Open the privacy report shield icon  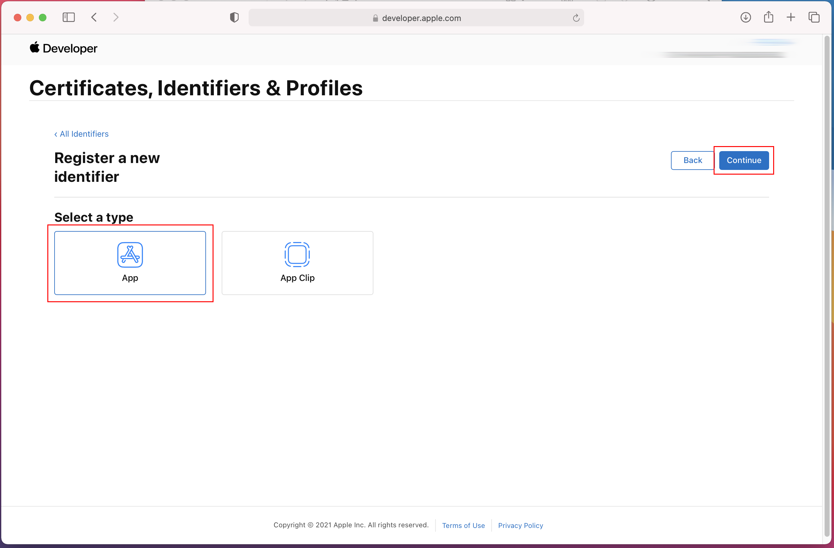[234, 18]
